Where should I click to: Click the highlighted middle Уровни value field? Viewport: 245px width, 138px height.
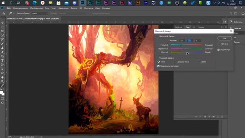189,41
